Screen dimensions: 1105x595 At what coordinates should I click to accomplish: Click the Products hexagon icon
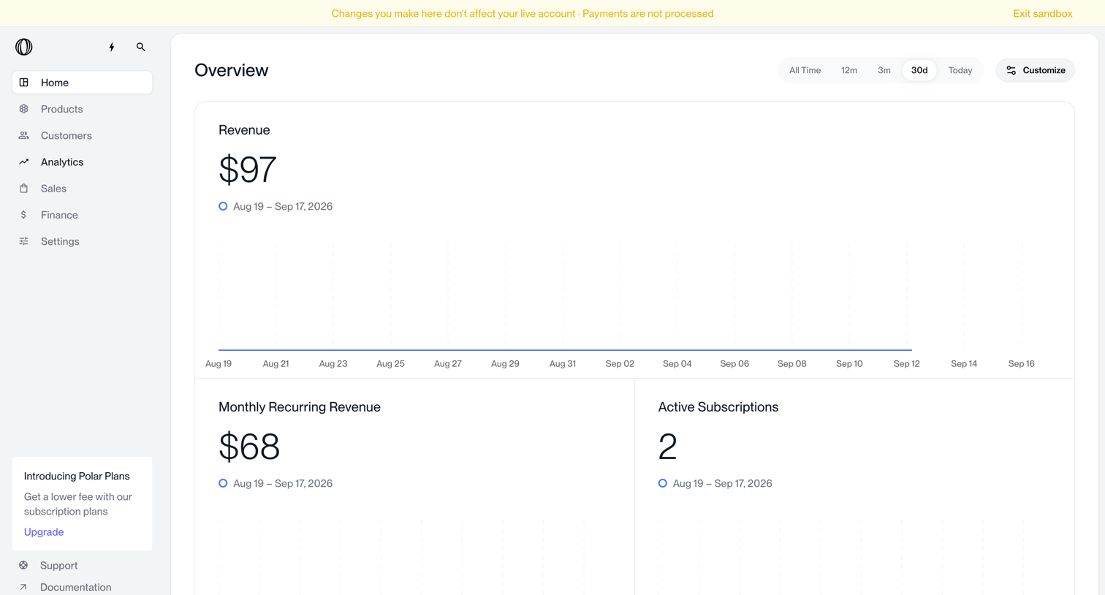pos(24,109)
